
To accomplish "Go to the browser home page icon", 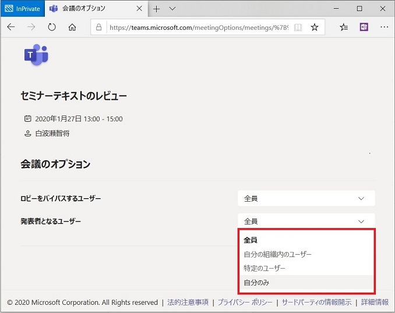I will tap(72, 27).
